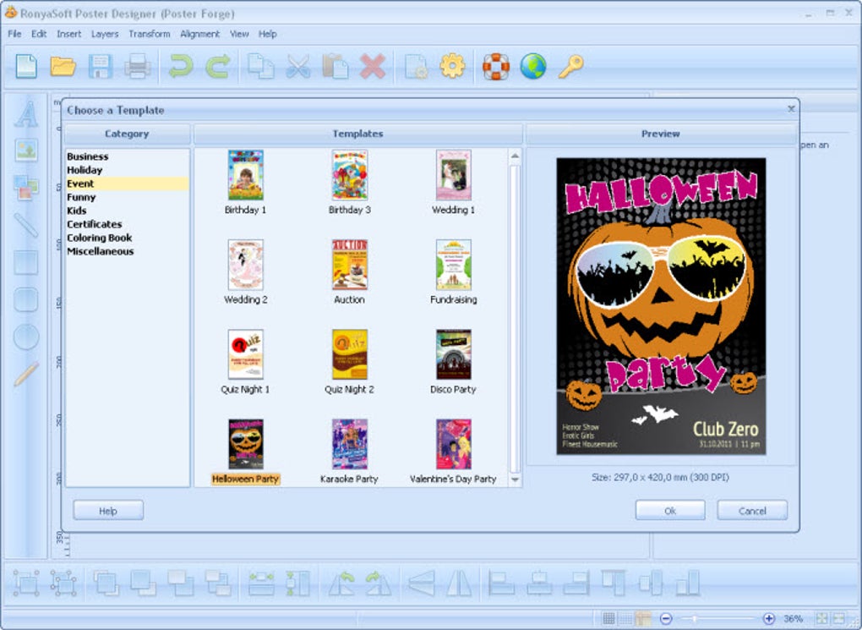Screen dimensions: 862x630
Task: Click the zoom slider handle in status bar
Action: [x=695, y=618]
